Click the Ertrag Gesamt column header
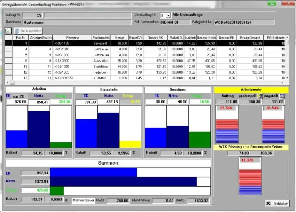Image resolution: width=296 pixels, height=212 pixels. [250, 37]
